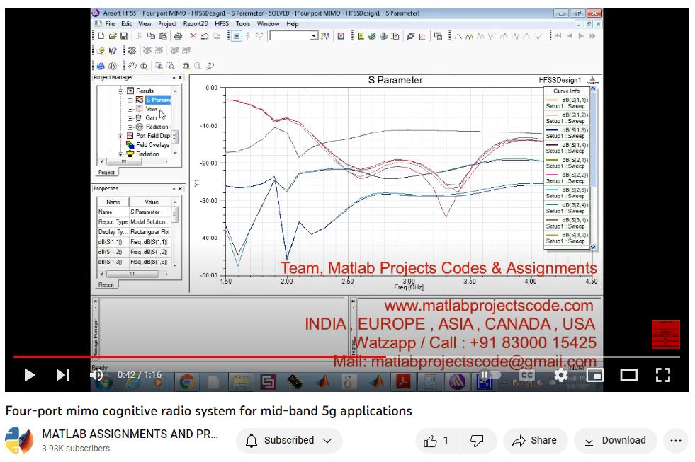Image resolution: width=695 pixels, height=462 pixels.
Task: Seek on the red video progress bar
Action: pyautogui.click(x=213, y=357)
